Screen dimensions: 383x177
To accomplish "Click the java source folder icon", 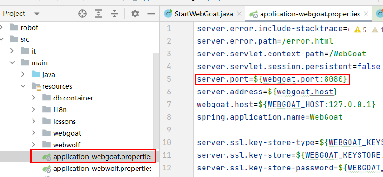I will 35,74.
